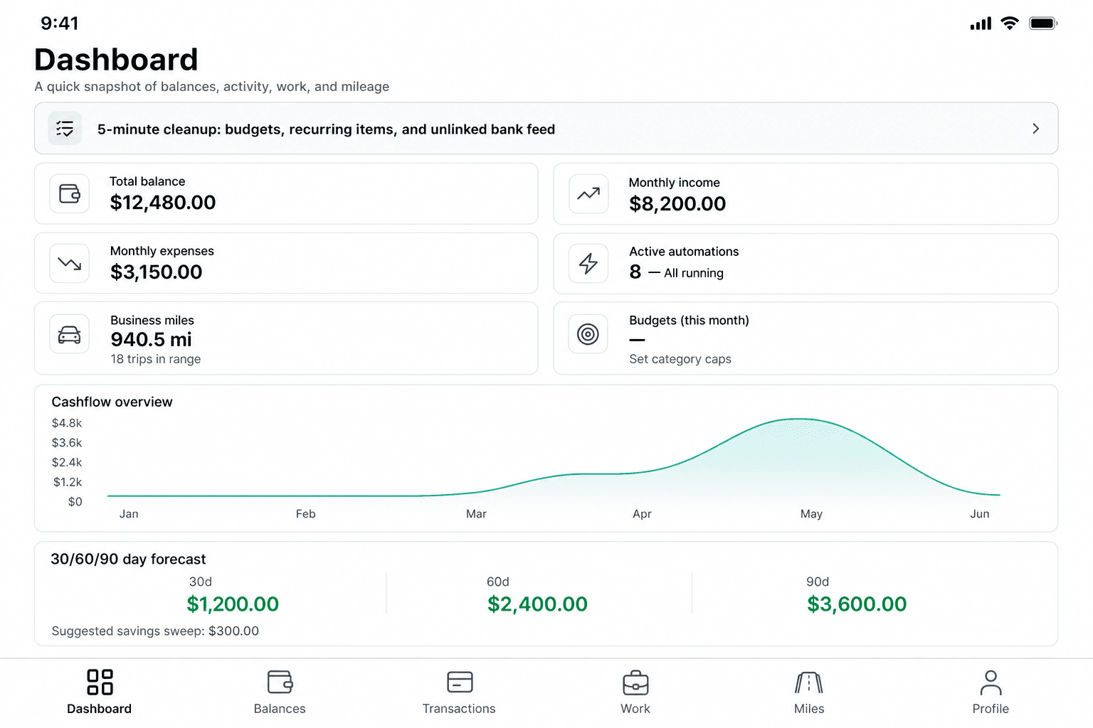
Task: Tap the wallet icon beside Total balance
Action: (x=70, y=193)
